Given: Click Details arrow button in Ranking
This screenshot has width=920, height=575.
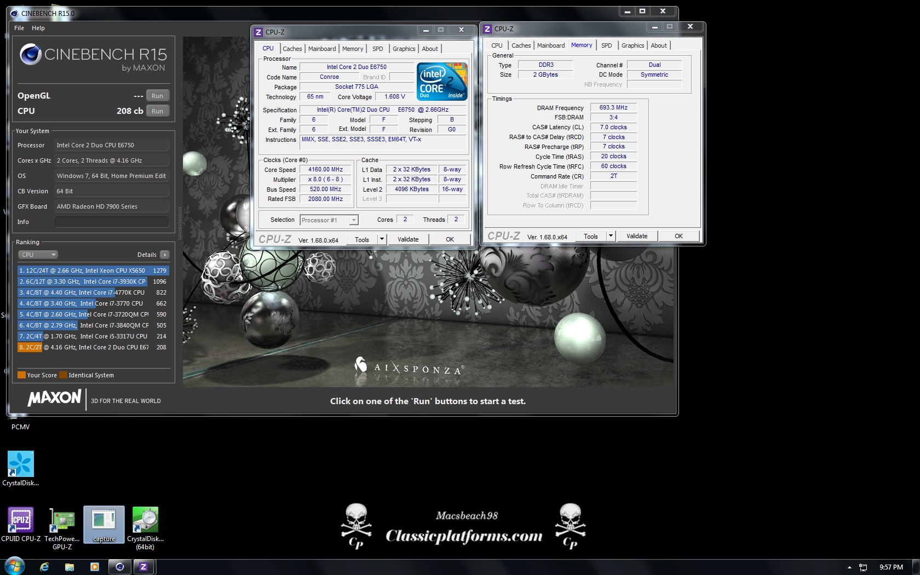Looking at the screenshot, I should pos(164,255).
